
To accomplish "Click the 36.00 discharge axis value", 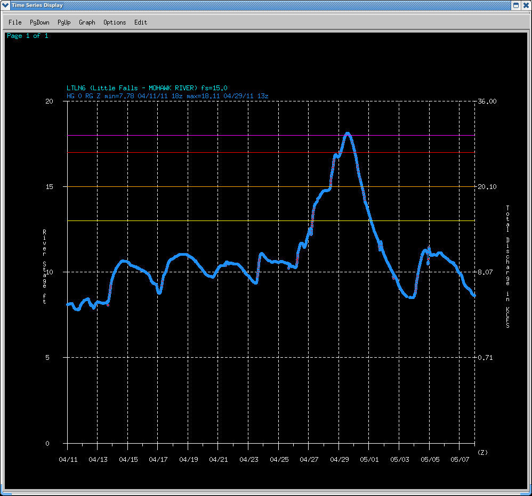I will point(487,101).
